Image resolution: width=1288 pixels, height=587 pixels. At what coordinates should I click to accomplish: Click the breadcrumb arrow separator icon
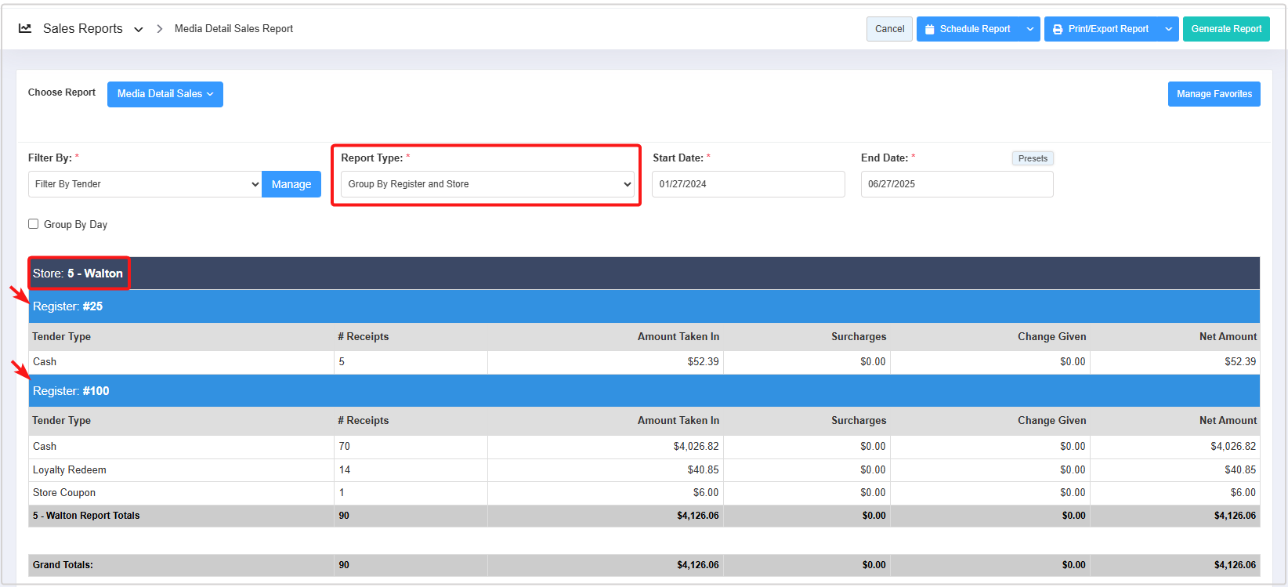(x=160, y=29)
